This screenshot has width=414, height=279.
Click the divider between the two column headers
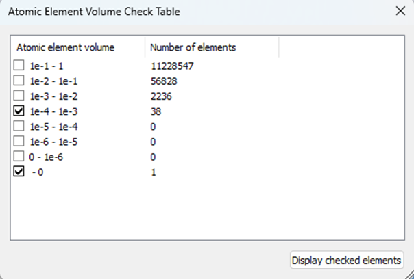coord(145,47)
